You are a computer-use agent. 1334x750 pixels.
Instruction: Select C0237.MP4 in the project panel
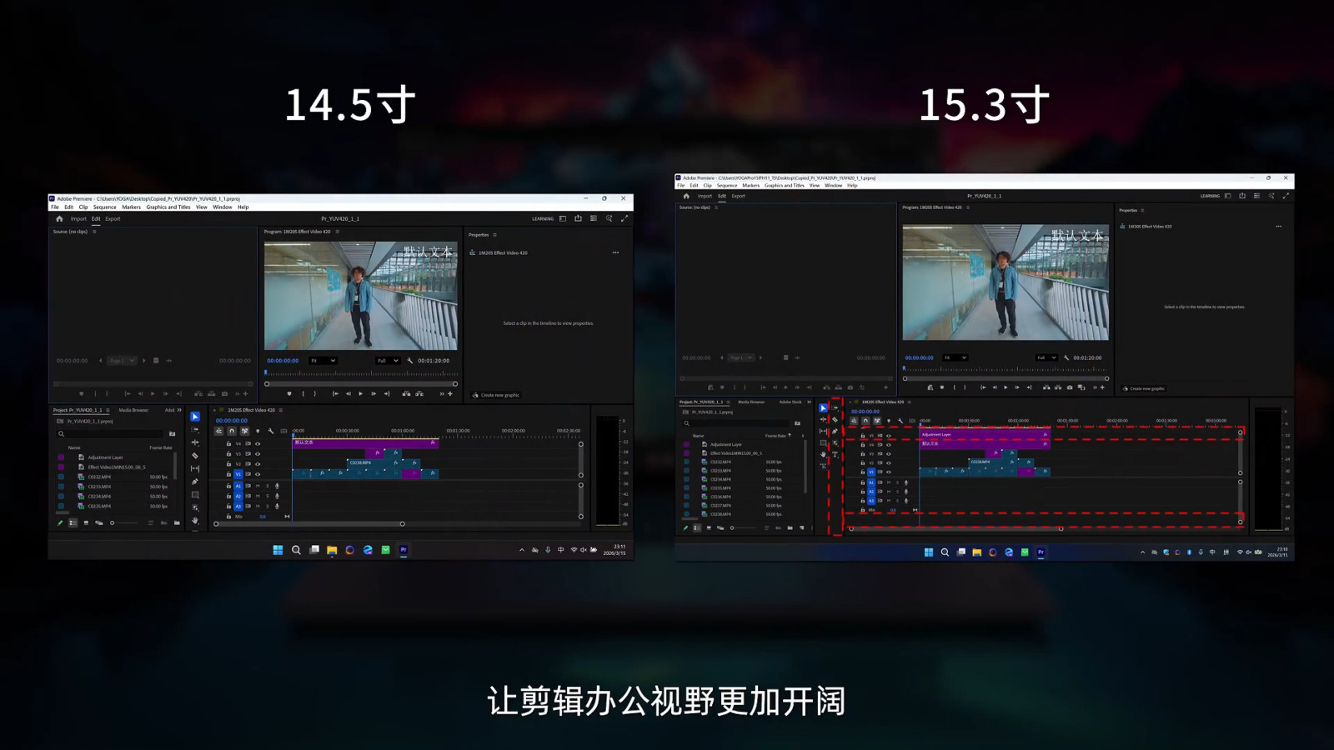click(720, 505)
